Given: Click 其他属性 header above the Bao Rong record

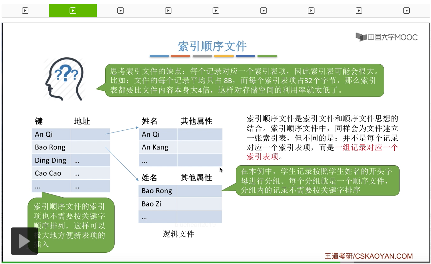Looking at the screenshot, I should pos(196,178).
